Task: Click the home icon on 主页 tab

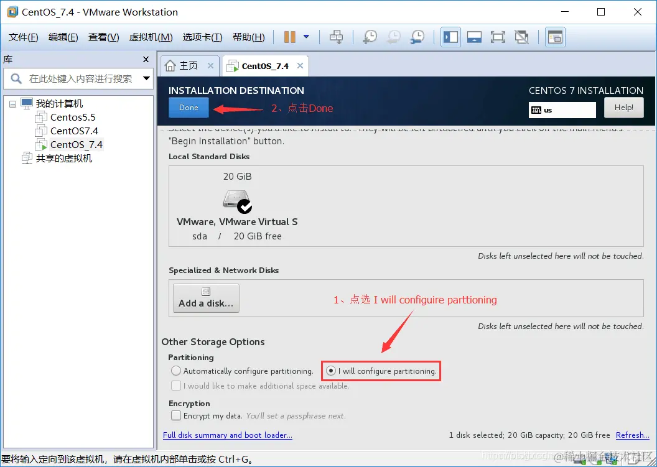Action: pos(170,66)
